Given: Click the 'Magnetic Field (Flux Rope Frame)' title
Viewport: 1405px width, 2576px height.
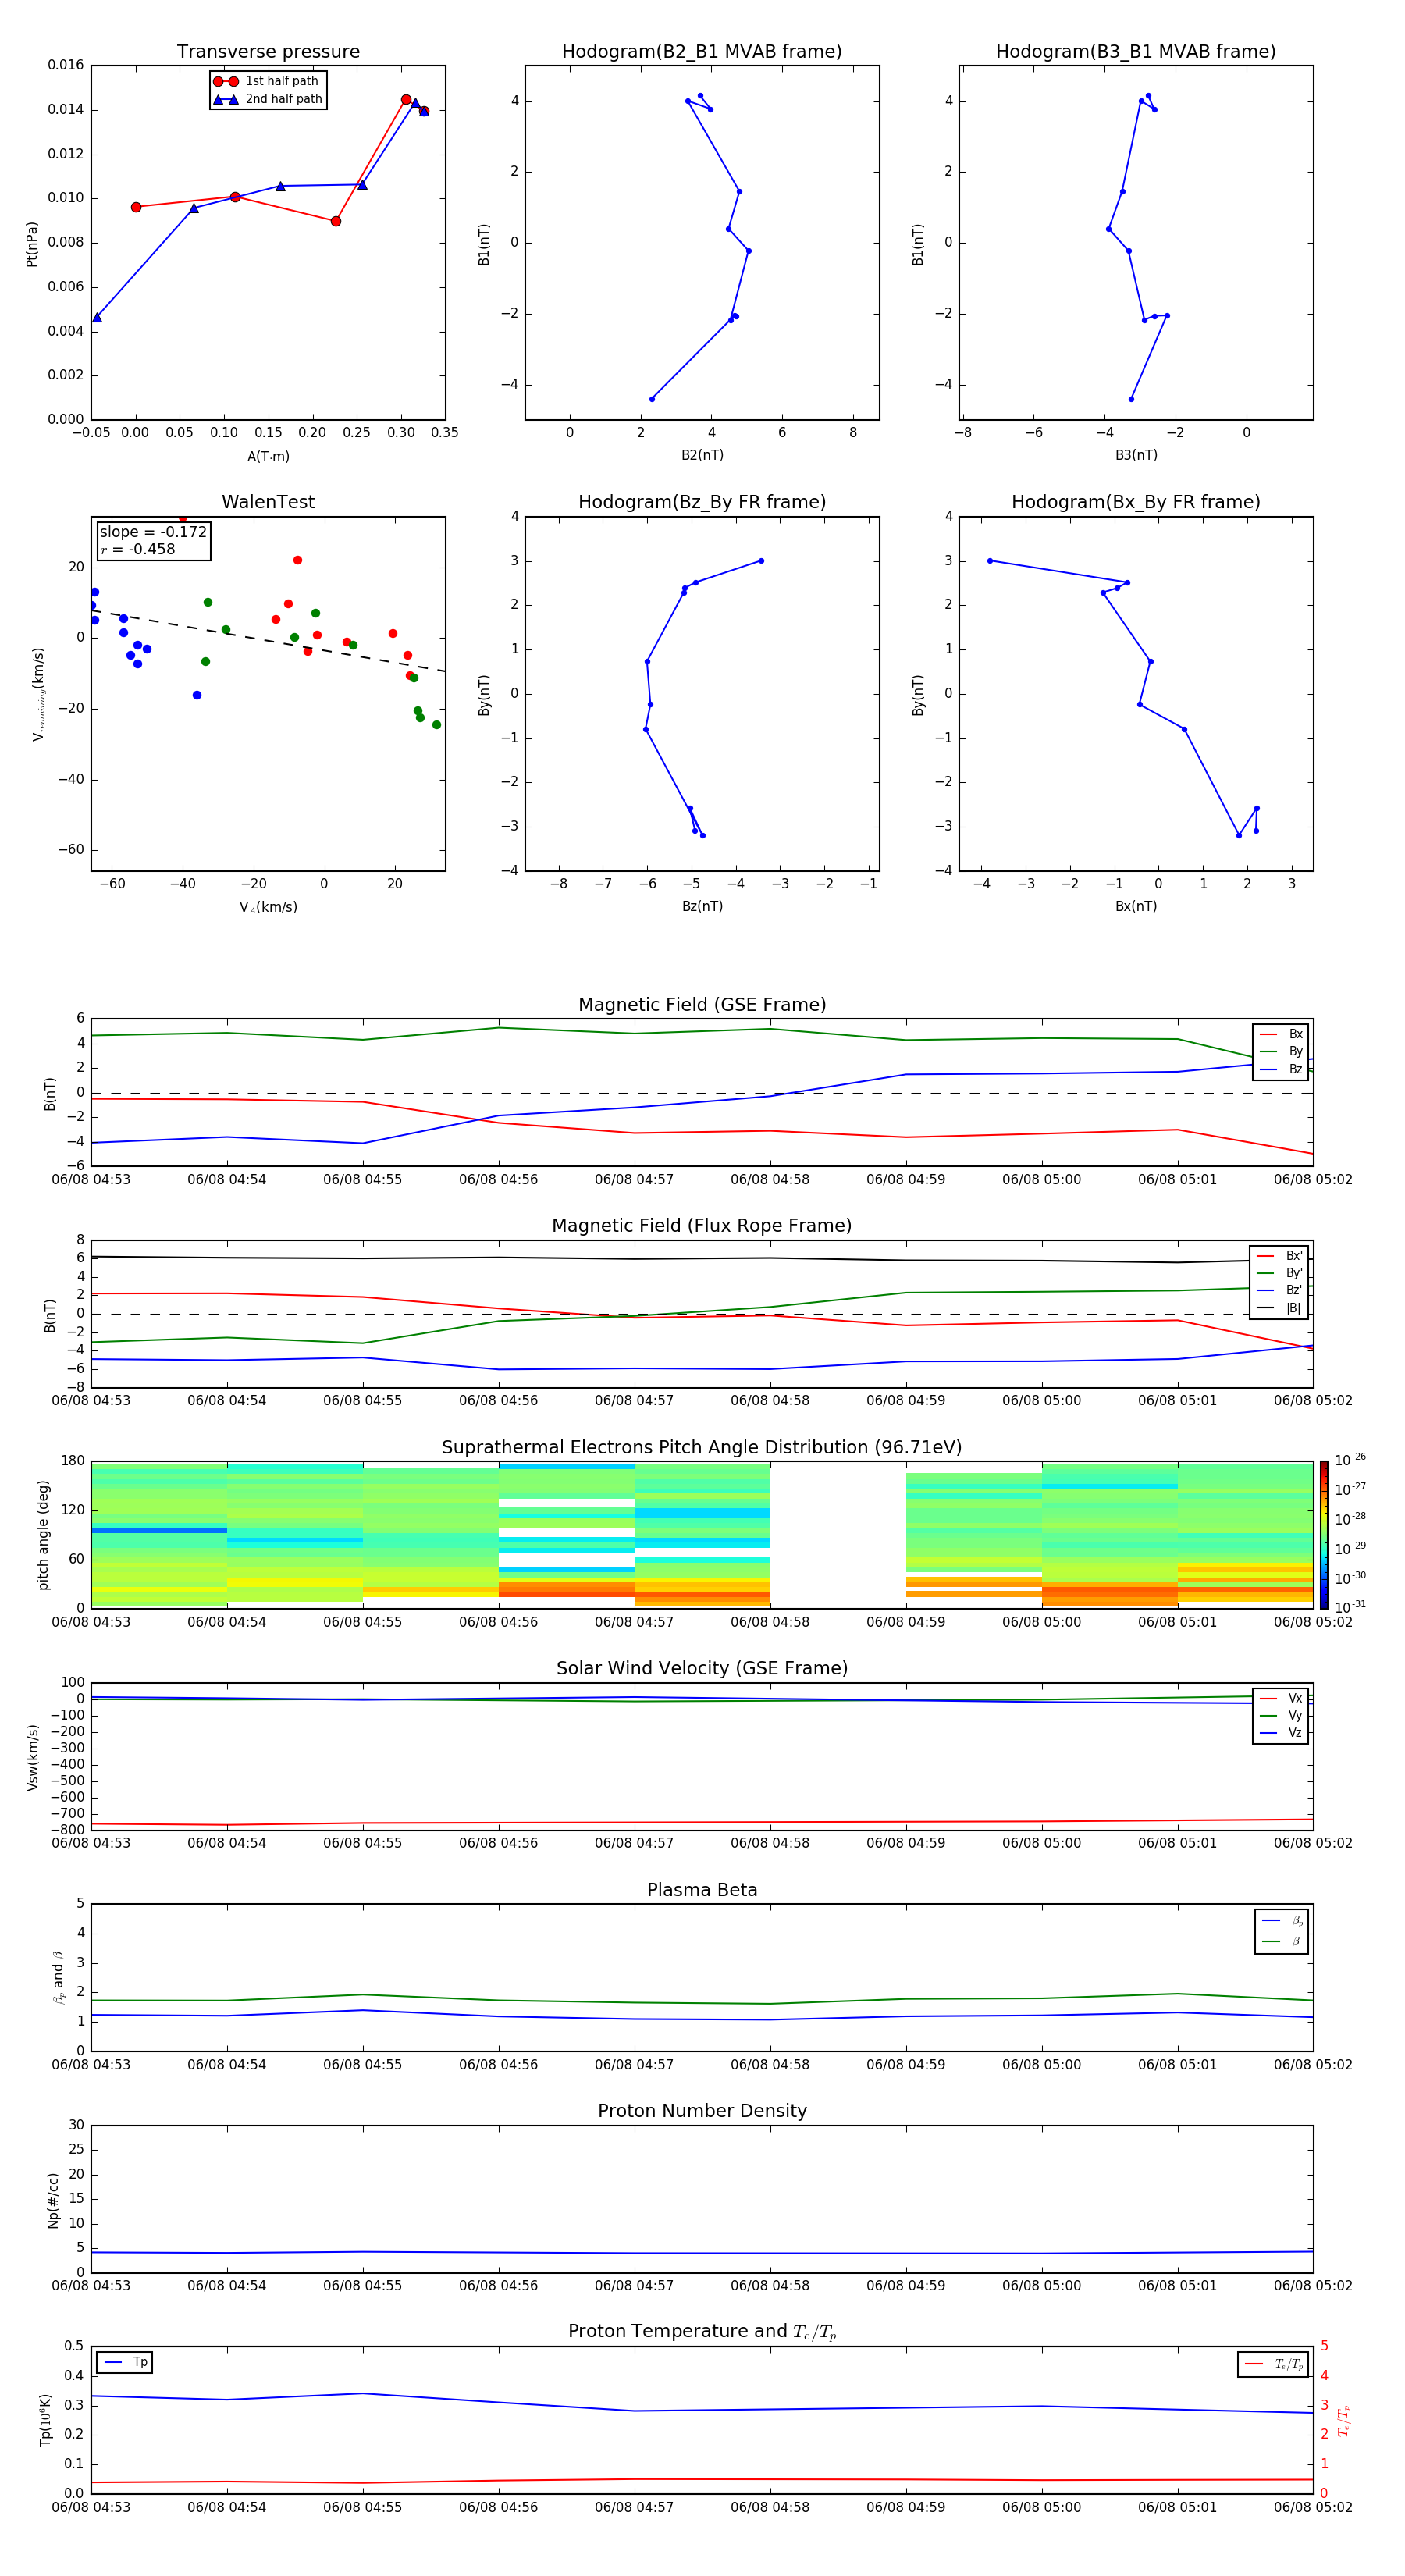Looking at the screenshot, I should 702,1226.
